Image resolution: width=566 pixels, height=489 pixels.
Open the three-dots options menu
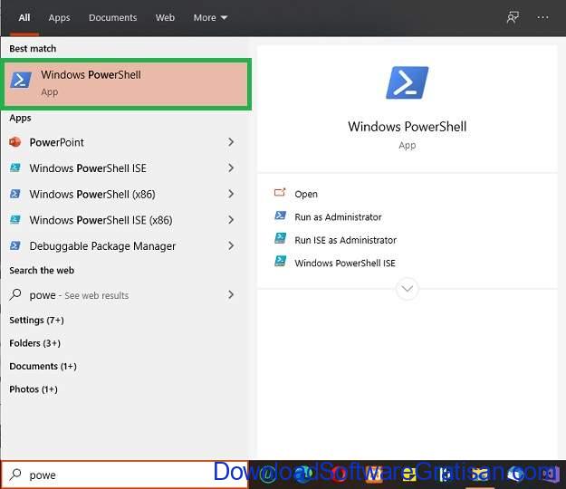point(542,17)
